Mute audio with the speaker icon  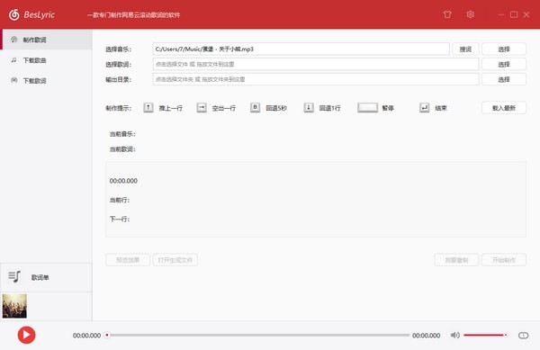[454, 335]
